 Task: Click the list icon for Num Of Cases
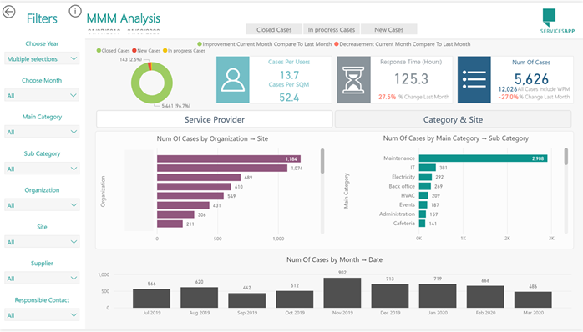(474, 80)
